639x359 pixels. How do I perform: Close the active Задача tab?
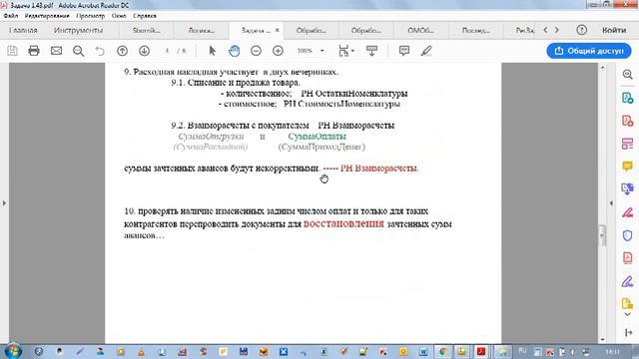point(278,30)
